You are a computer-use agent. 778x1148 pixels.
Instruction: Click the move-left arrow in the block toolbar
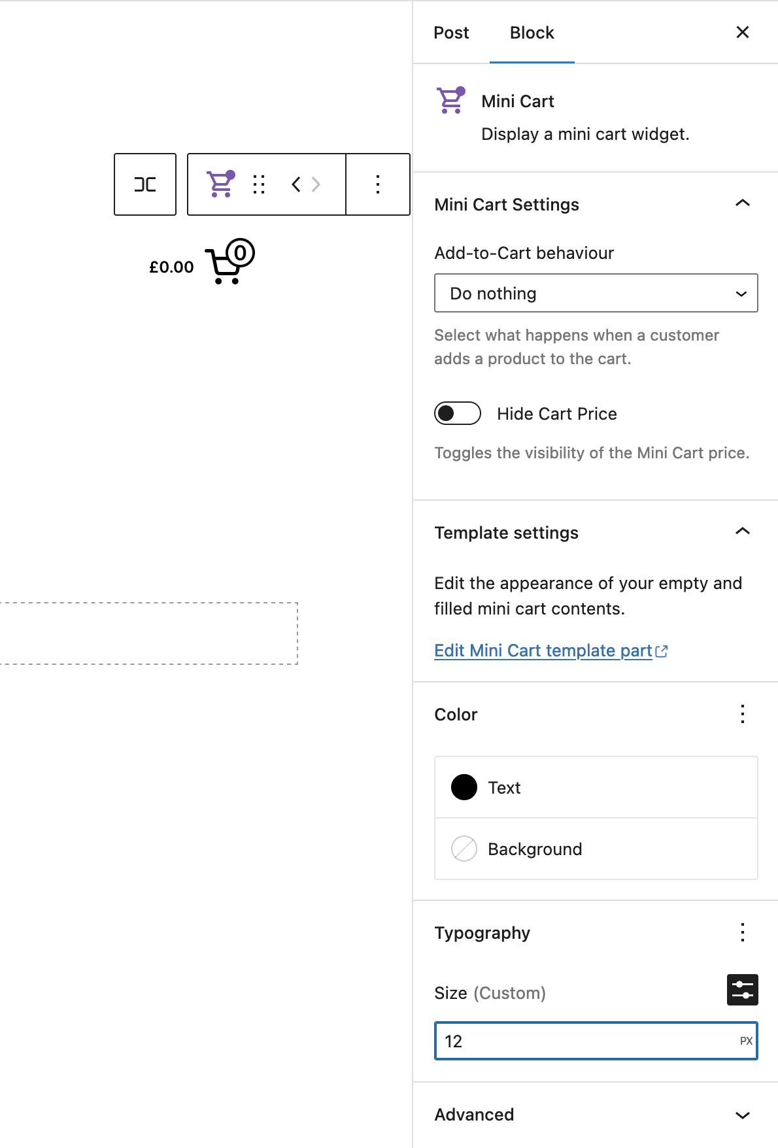point(295,184)
